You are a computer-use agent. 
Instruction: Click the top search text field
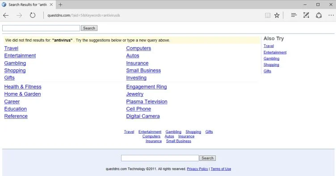pyautogui.click(x=41, y=28)
